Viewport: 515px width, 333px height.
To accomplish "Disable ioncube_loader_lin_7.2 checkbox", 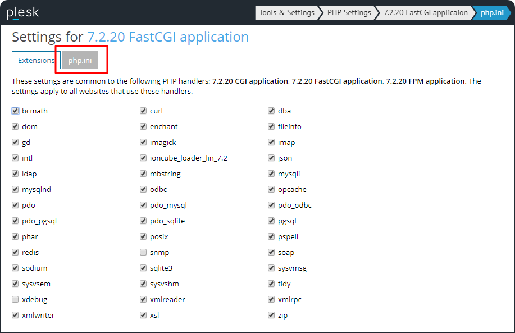I will (143, 158).
